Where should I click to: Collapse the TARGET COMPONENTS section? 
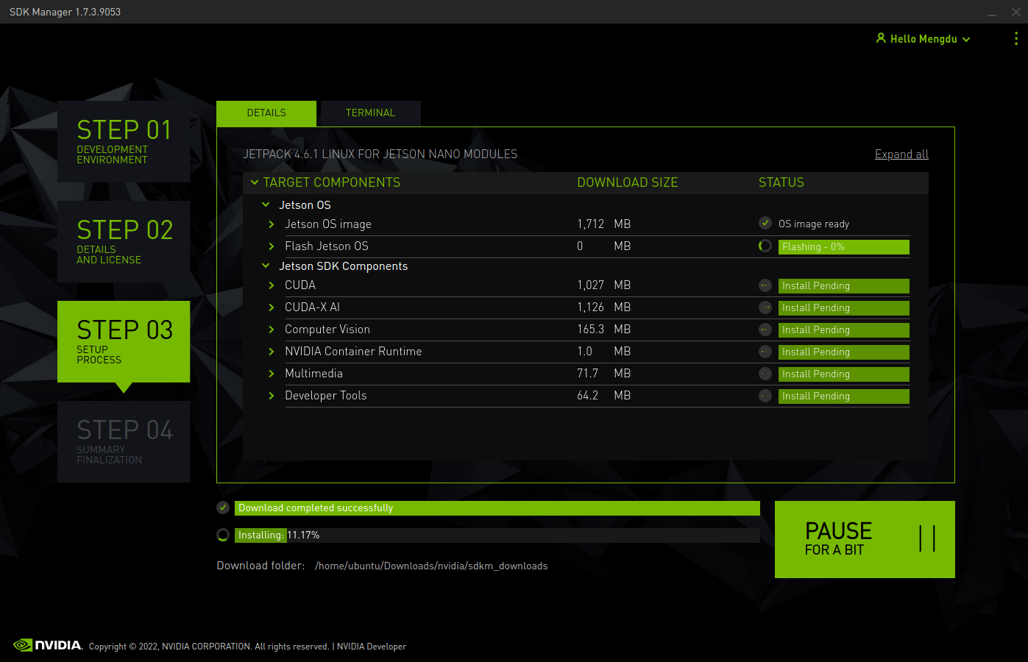point(255,182)
